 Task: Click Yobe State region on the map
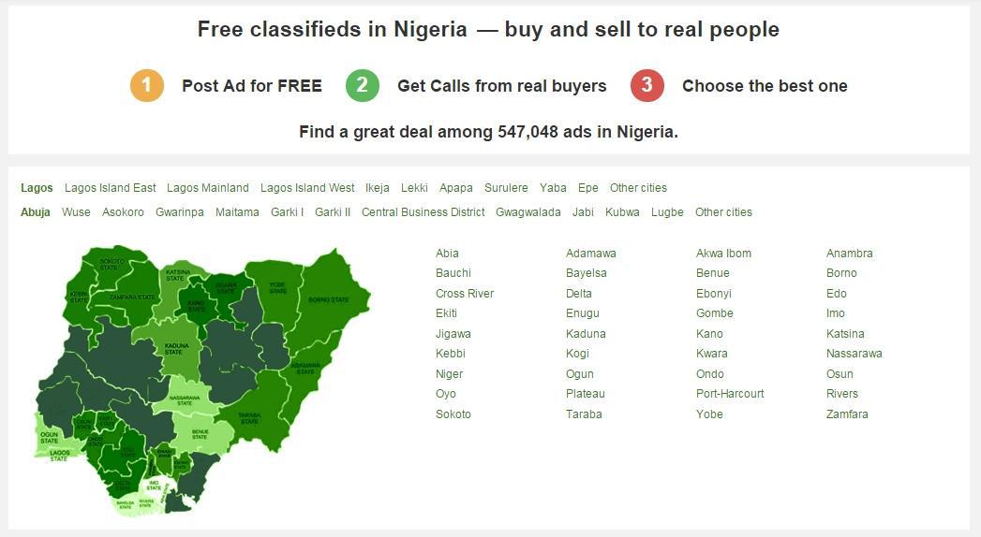point(277,288)
